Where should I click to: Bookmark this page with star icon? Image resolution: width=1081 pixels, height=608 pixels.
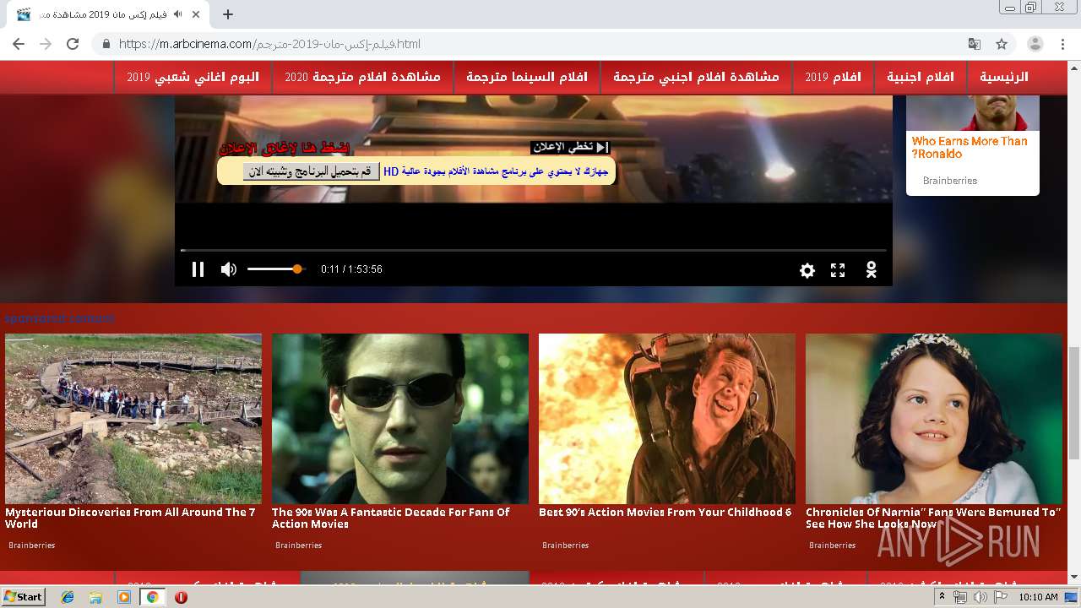(x=1002, y=44)
